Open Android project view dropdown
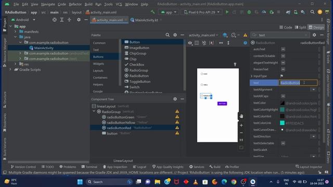Viewport: 333px width, 187px height. pyautogui.click(x=23, y=20)
